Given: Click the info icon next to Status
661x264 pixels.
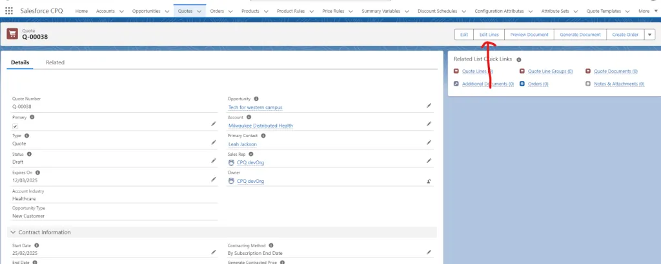Looking at the screenshot, I should click(x=29, y=154).
